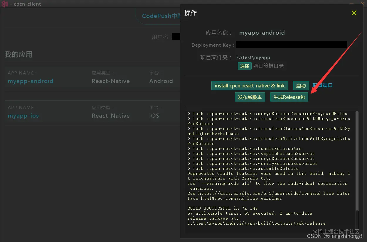Click install cpcn-react-native & link button
The width and height of the screenshot is (367, 242).
[250, 86]
